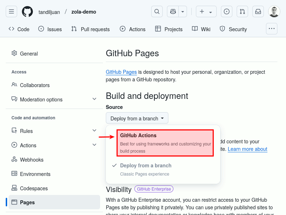Screen dimensions: 286x215
Task: Expand the Copilot dropdown arrow
Action: 183,11
